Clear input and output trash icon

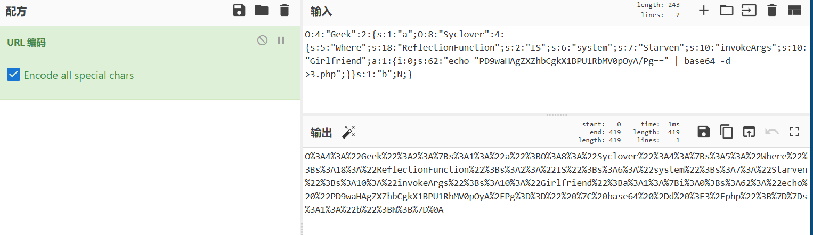tap(771, 10)
